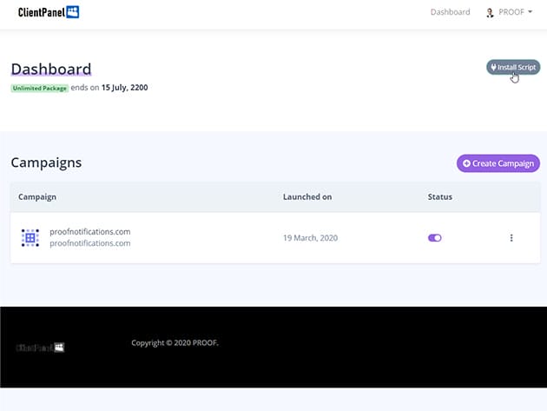Click the proofnotifications.com campaign grid icon
The height and width of the screenshot is (411, 547).
(x=30, y=237)
